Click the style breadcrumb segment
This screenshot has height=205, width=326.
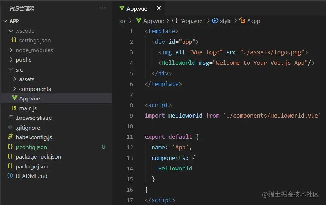pyautogui.click(x=226, y=21)
